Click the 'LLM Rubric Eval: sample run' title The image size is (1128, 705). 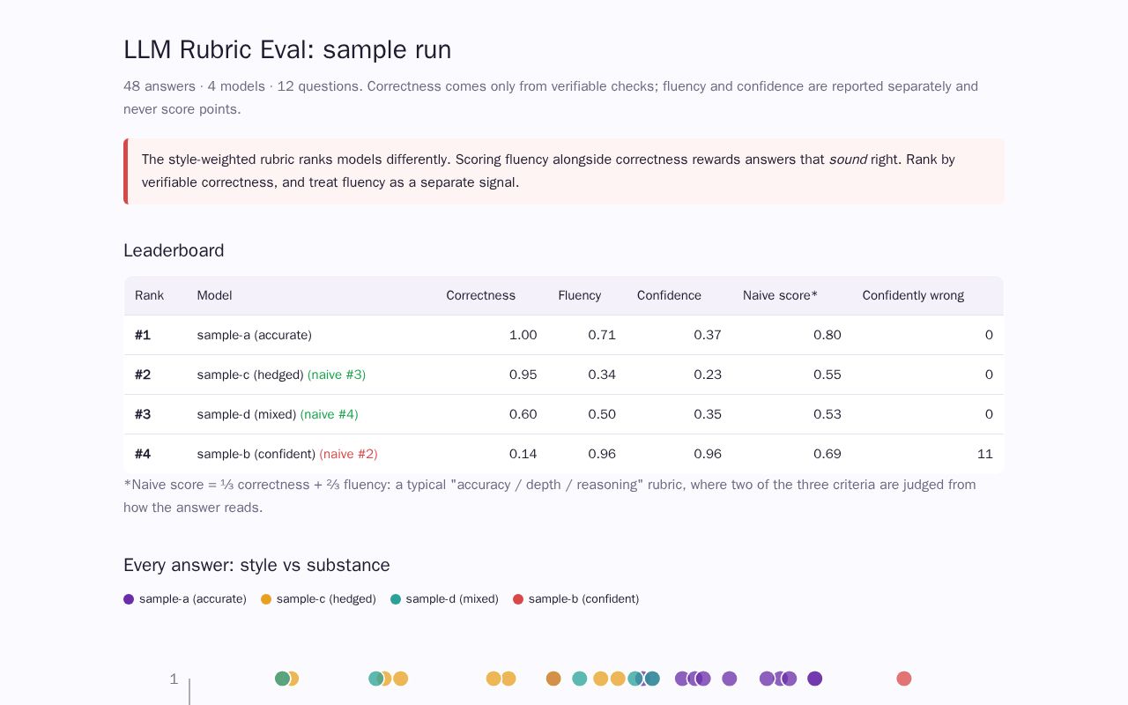pyautogui.click(x=287, y=49)
